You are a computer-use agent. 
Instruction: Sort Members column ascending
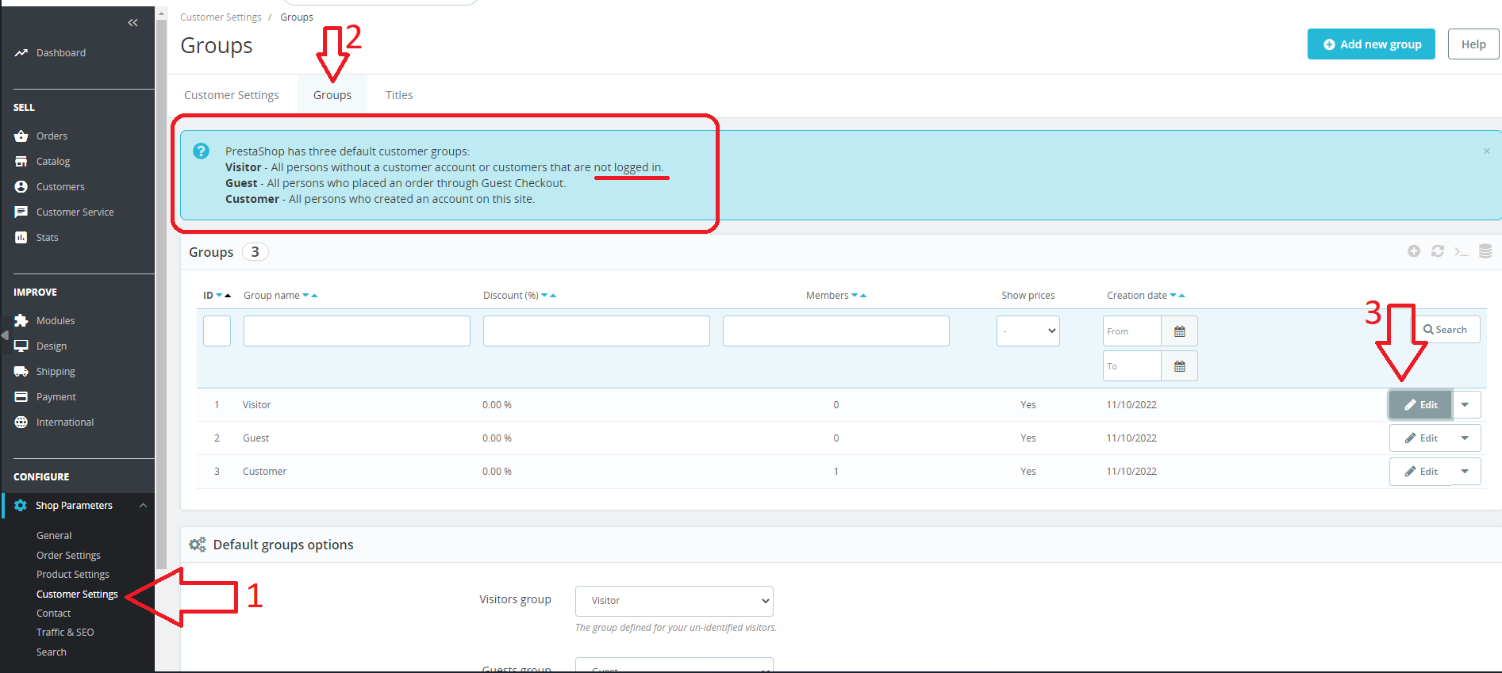coord(863,296)
